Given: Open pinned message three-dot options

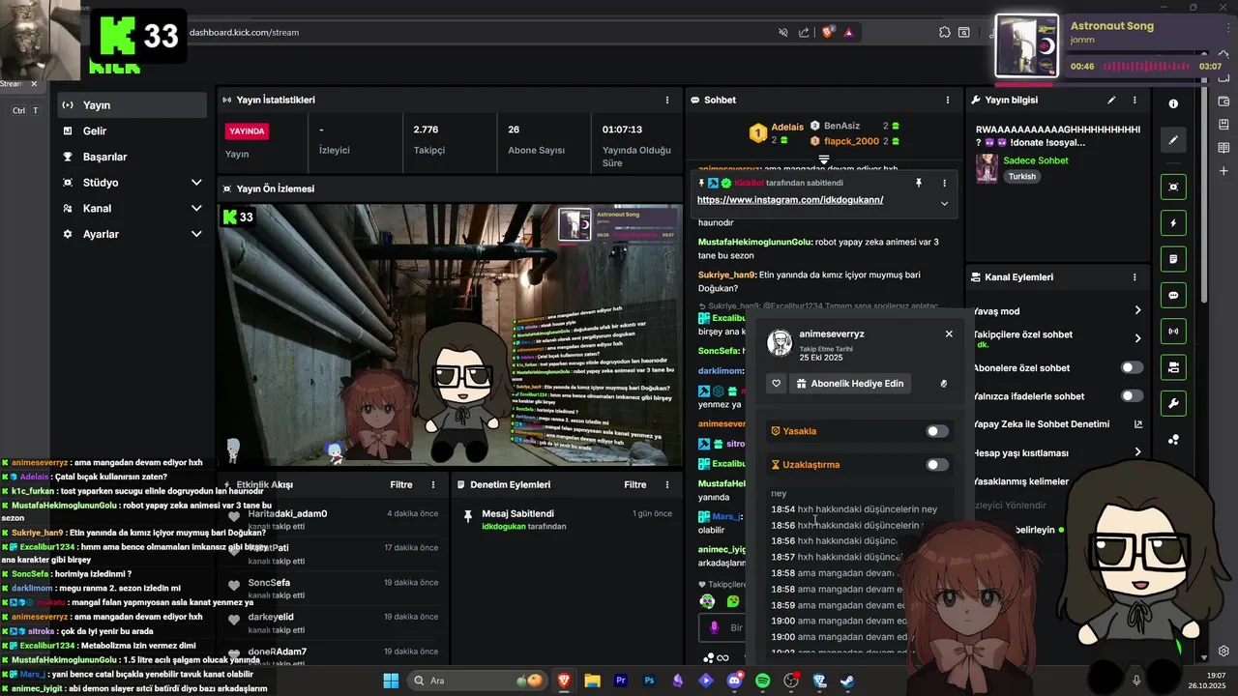Looking at the screenshot, I should (944, 183).
